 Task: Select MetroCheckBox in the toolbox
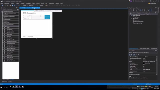[10, 31]
